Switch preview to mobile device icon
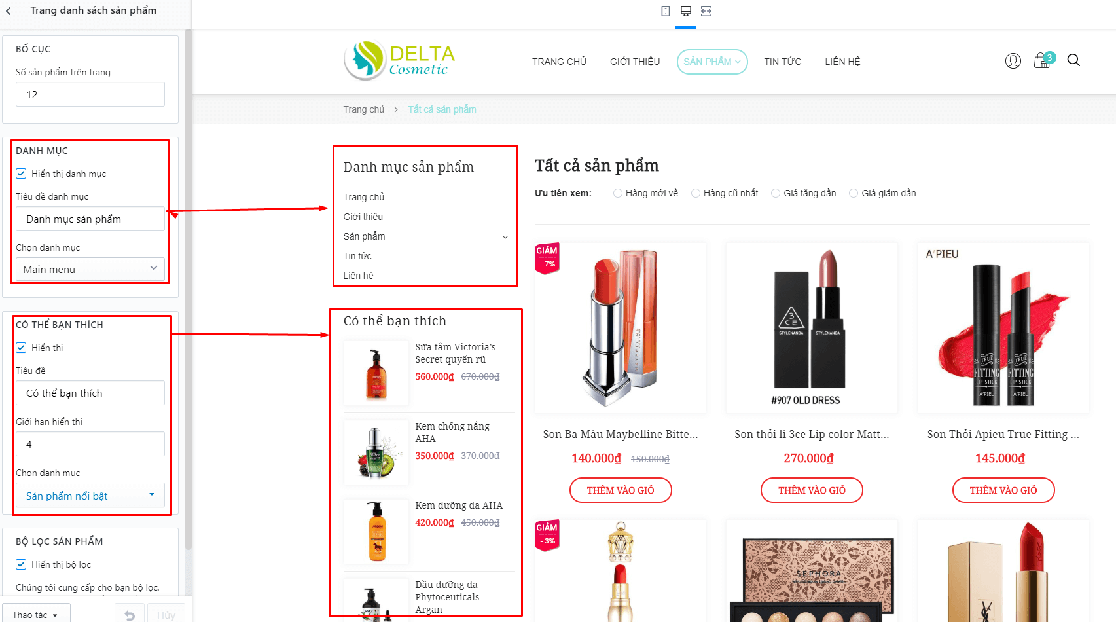 click(x=666, y=11)
